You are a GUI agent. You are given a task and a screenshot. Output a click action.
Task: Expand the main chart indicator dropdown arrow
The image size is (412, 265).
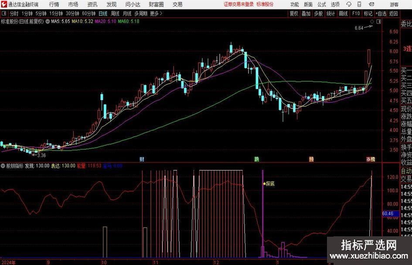tap(48, 21)
